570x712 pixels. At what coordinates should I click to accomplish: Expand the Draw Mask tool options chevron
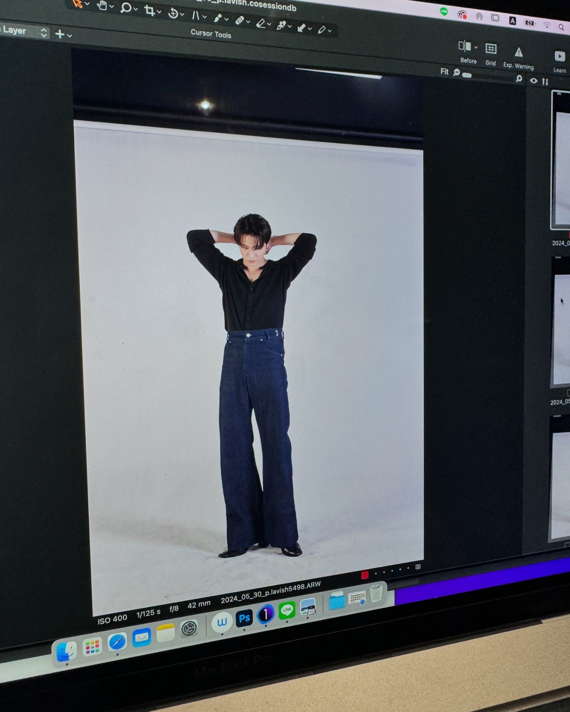227,19
